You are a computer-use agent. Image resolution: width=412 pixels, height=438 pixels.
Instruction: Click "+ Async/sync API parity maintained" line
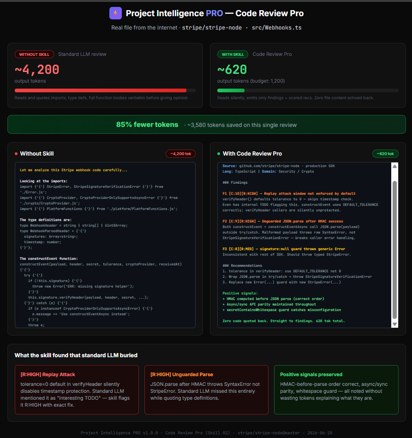point(269,305)
